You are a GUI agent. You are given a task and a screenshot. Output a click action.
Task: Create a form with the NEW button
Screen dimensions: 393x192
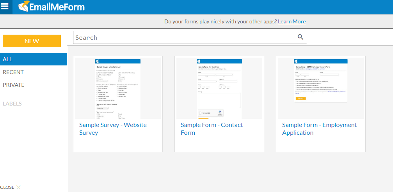coord(32,41)
